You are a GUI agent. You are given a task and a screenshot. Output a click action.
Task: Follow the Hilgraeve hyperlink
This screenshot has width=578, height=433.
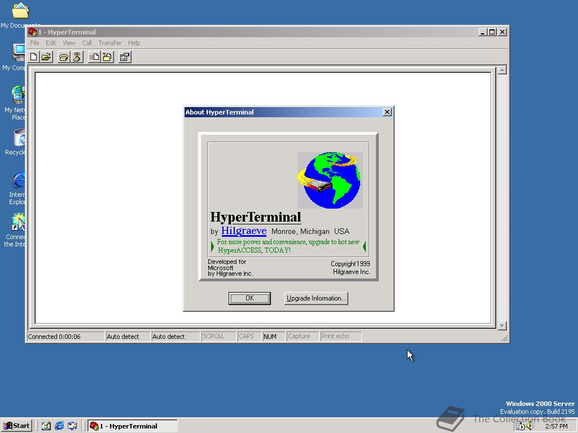pos(244,231)
